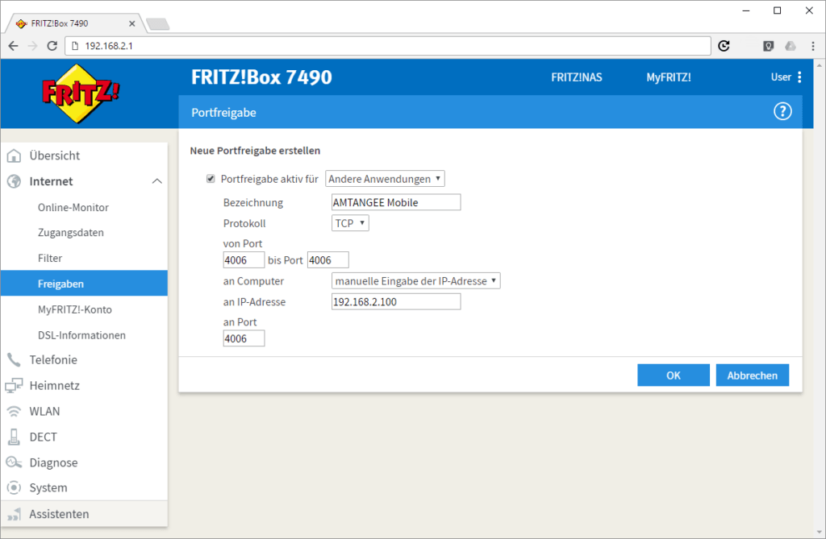The width and height of the screenshot is (826, 539).
Task: Reload page with browser refresh icon
Action: tap(724, 46)
